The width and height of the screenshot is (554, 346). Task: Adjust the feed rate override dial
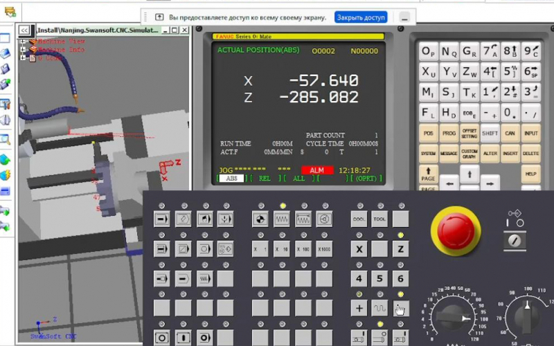pos(453,318)
